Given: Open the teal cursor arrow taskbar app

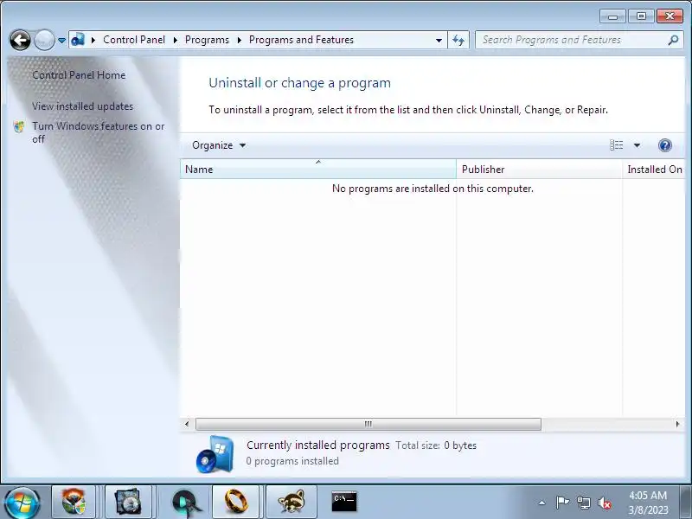Looking at the screenshot, I should click(x=185, y=503).
